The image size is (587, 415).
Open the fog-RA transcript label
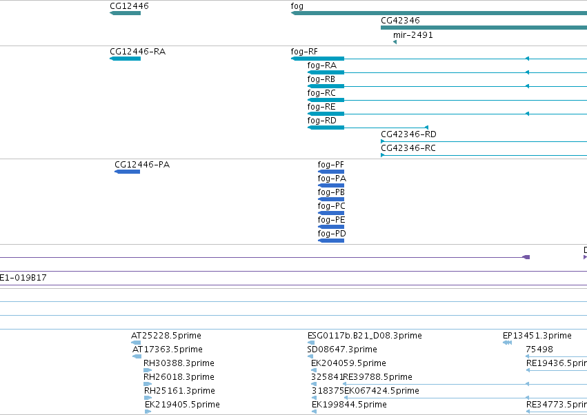(x=321, y=65)
